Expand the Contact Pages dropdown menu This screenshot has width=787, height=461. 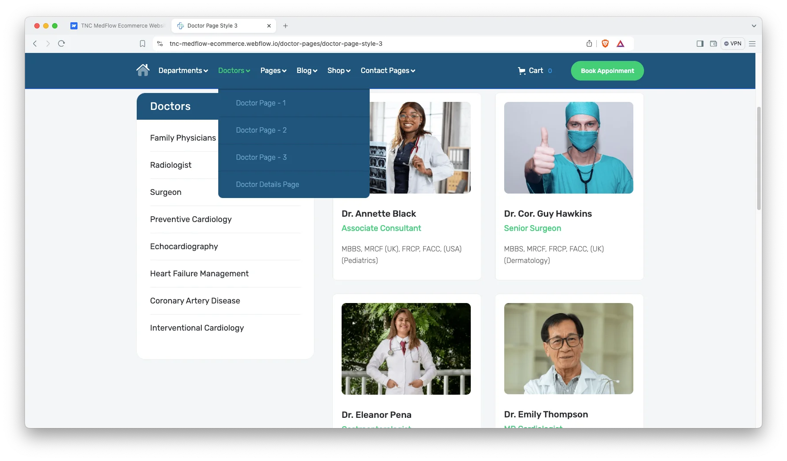tap(387, 71)
